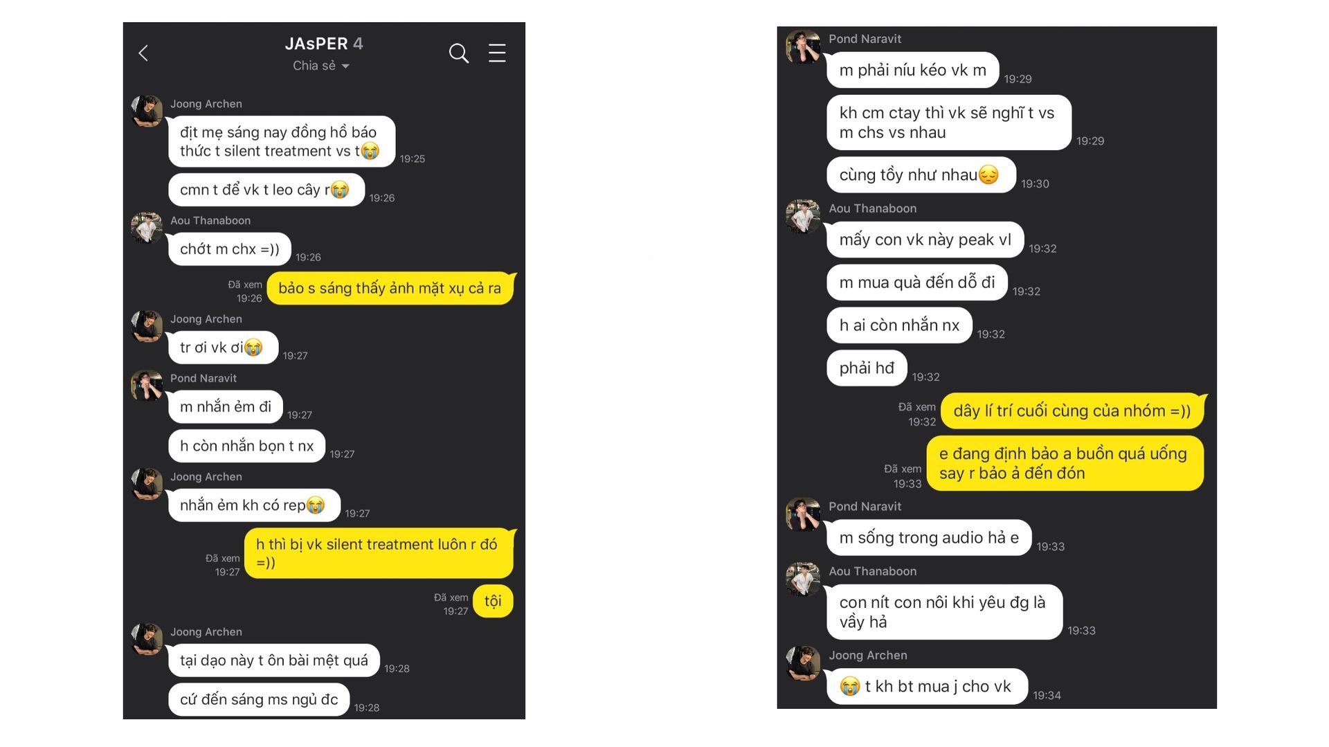Click sender name Pond Naravit above "m sống trong audio"
Screen dimensions: 1329x747
(865, 507)
